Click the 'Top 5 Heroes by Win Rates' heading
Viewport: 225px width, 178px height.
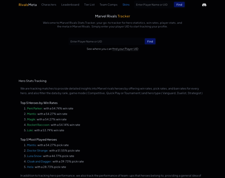[x=39, y=103]
